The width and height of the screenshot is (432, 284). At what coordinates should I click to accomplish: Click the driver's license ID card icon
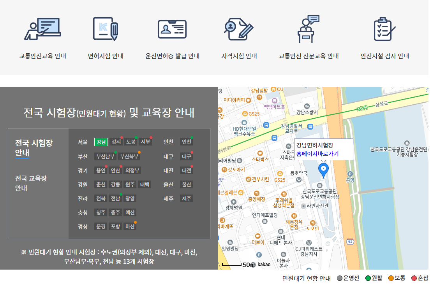click(x=172, y=29)
